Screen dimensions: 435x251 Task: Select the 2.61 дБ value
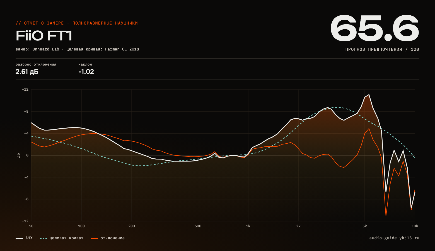[x=27, y=72]
